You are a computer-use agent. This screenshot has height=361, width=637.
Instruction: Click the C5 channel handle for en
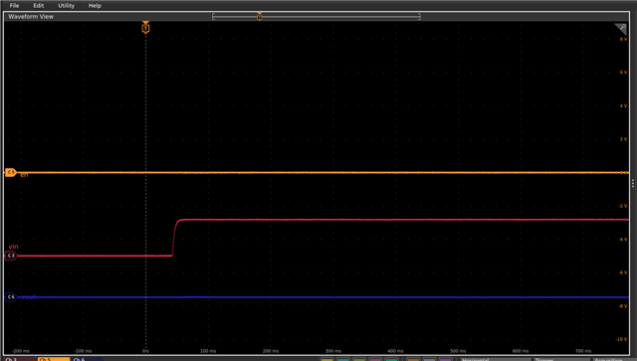pos(11,172)
